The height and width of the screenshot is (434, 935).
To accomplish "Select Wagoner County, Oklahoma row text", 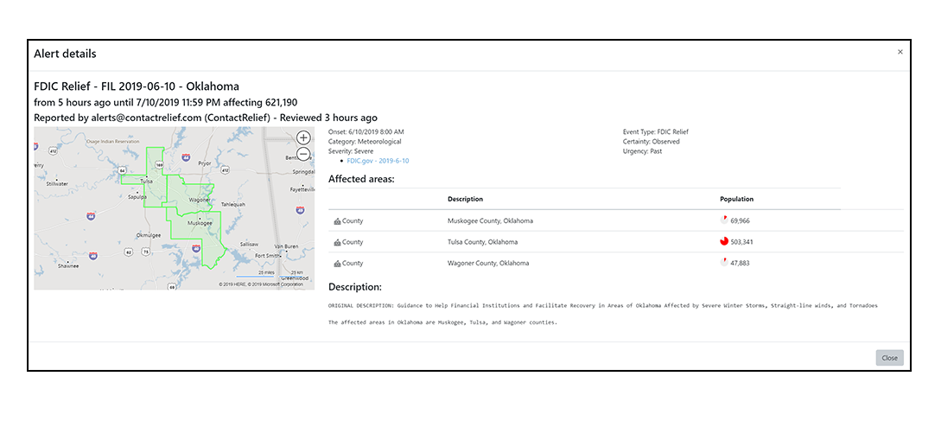I will pyautogui.click(x=488, y=263).
